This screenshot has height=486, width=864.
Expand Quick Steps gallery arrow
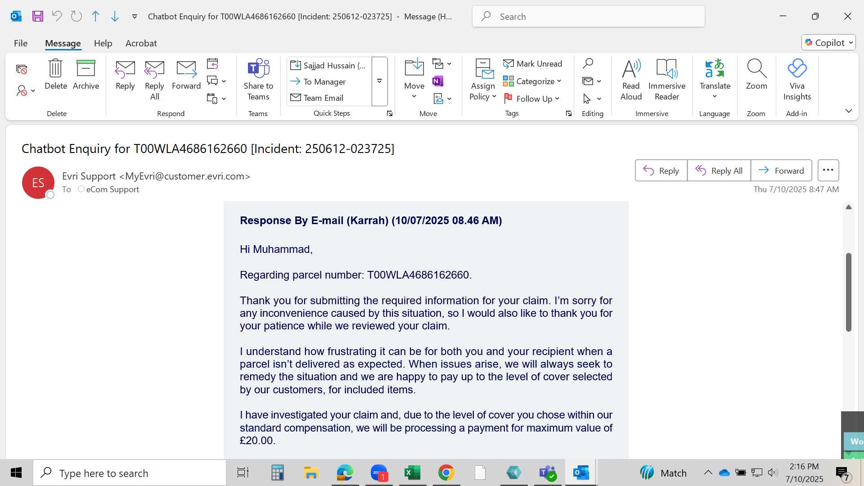click(379, 81)
